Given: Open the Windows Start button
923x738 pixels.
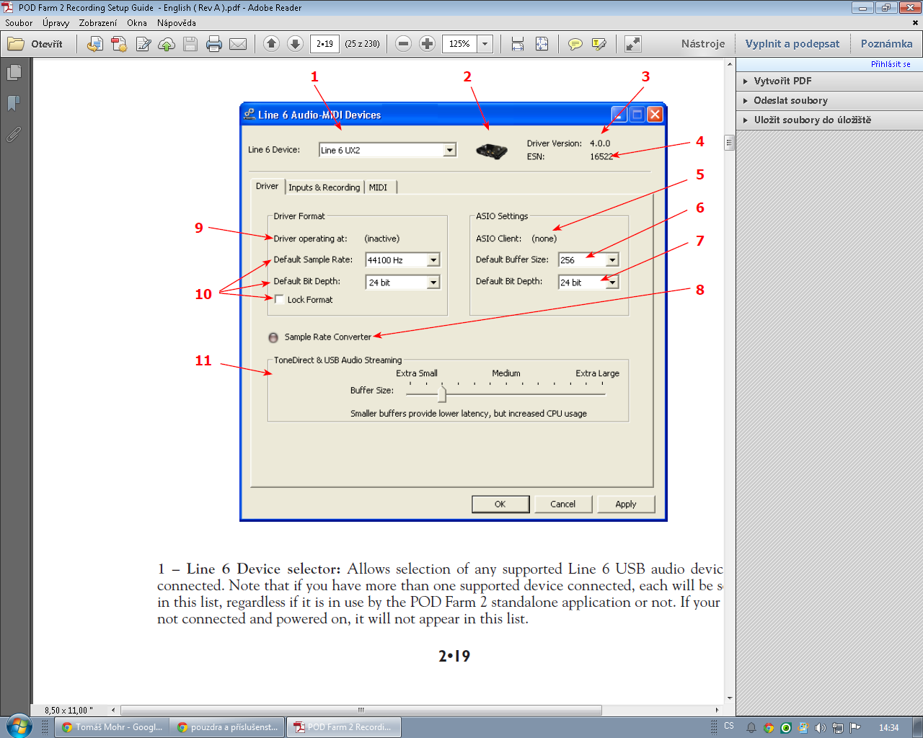Looking at the screenshot, I should [19, 726].
